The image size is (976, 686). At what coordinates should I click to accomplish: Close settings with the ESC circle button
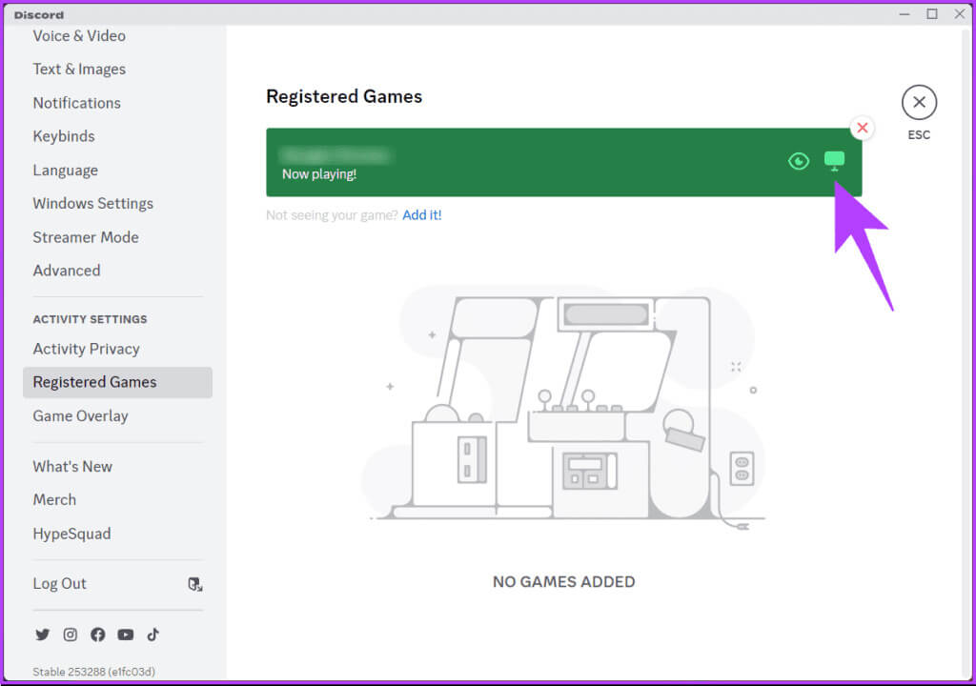point(919,102)
